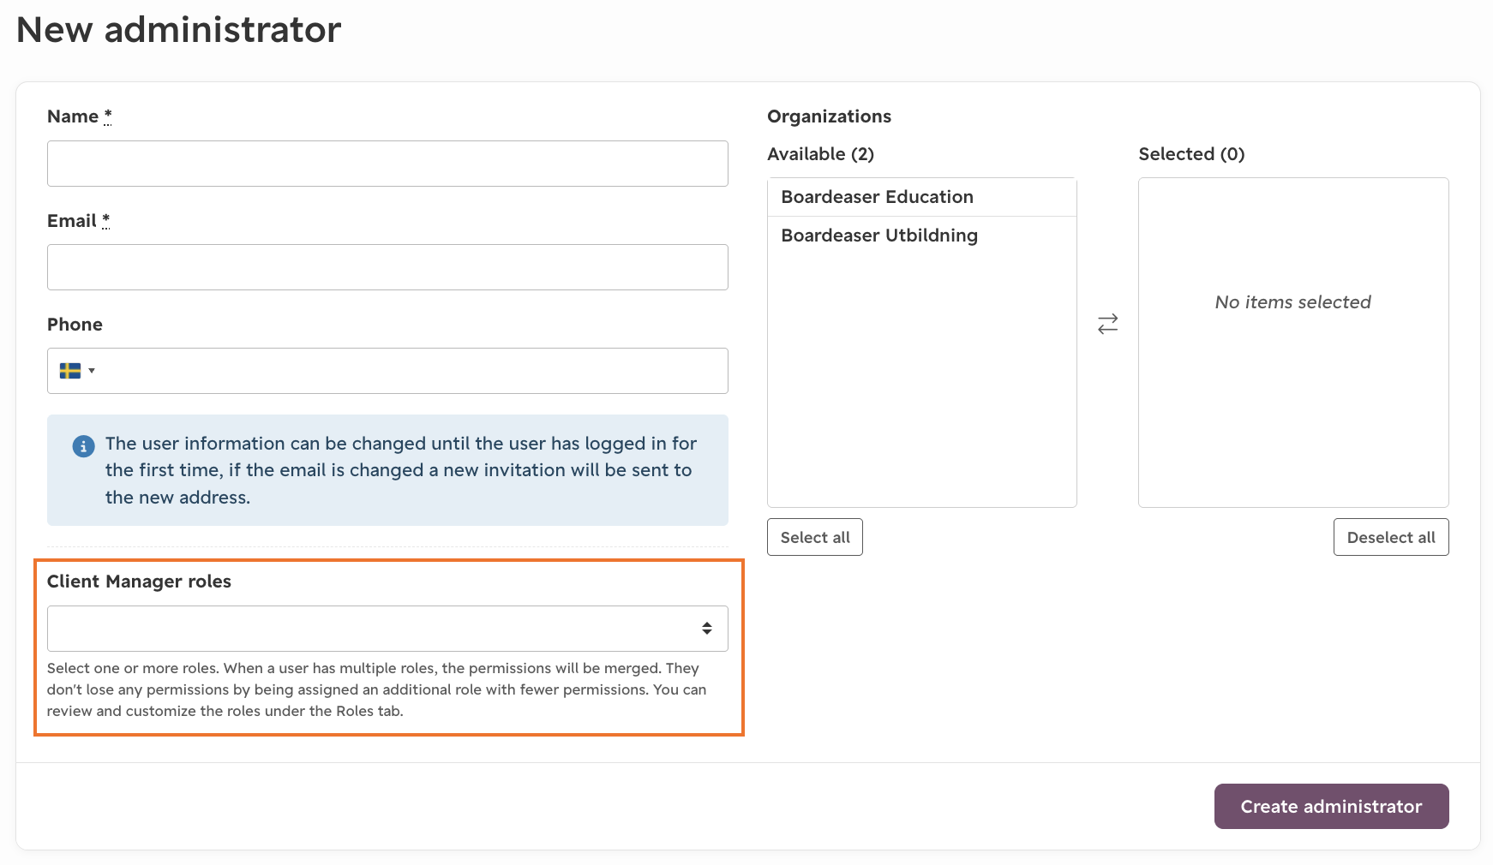The width and height of the screenshot is (1493, 865).
Task: Click the Email input field
Action: (387, 267)
